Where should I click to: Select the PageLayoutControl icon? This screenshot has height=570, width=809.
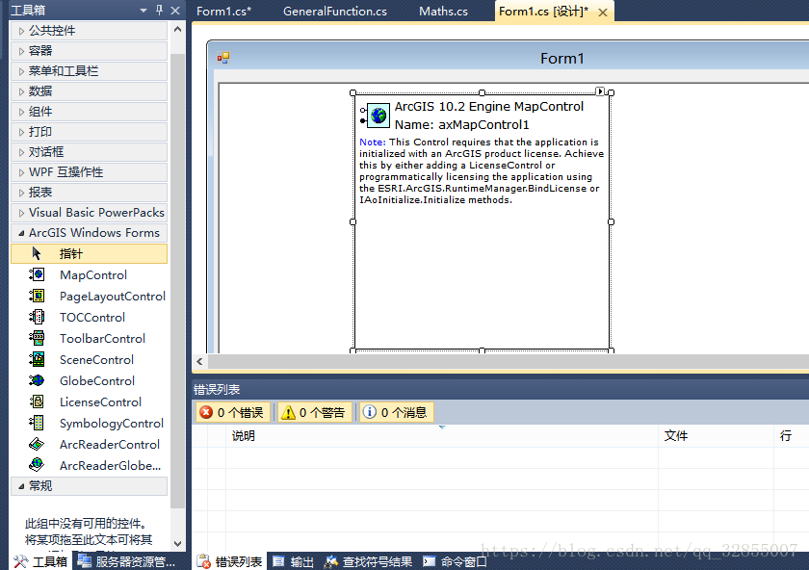coord(38,296)
